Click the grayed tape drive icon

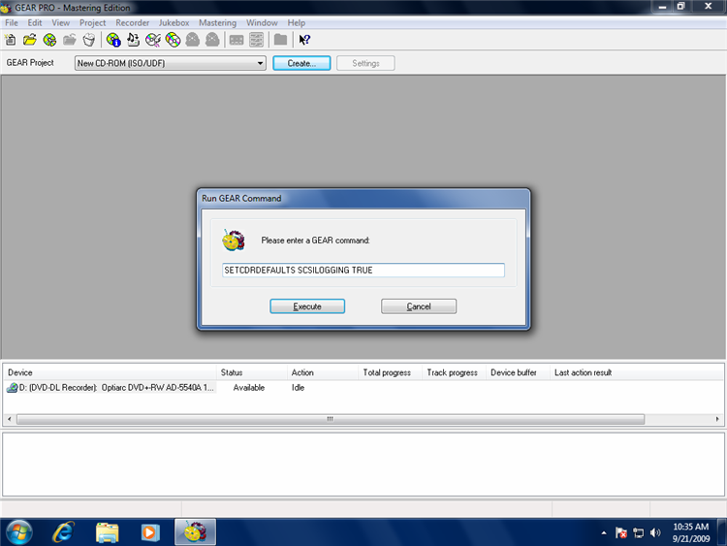(x=237, y=41)
